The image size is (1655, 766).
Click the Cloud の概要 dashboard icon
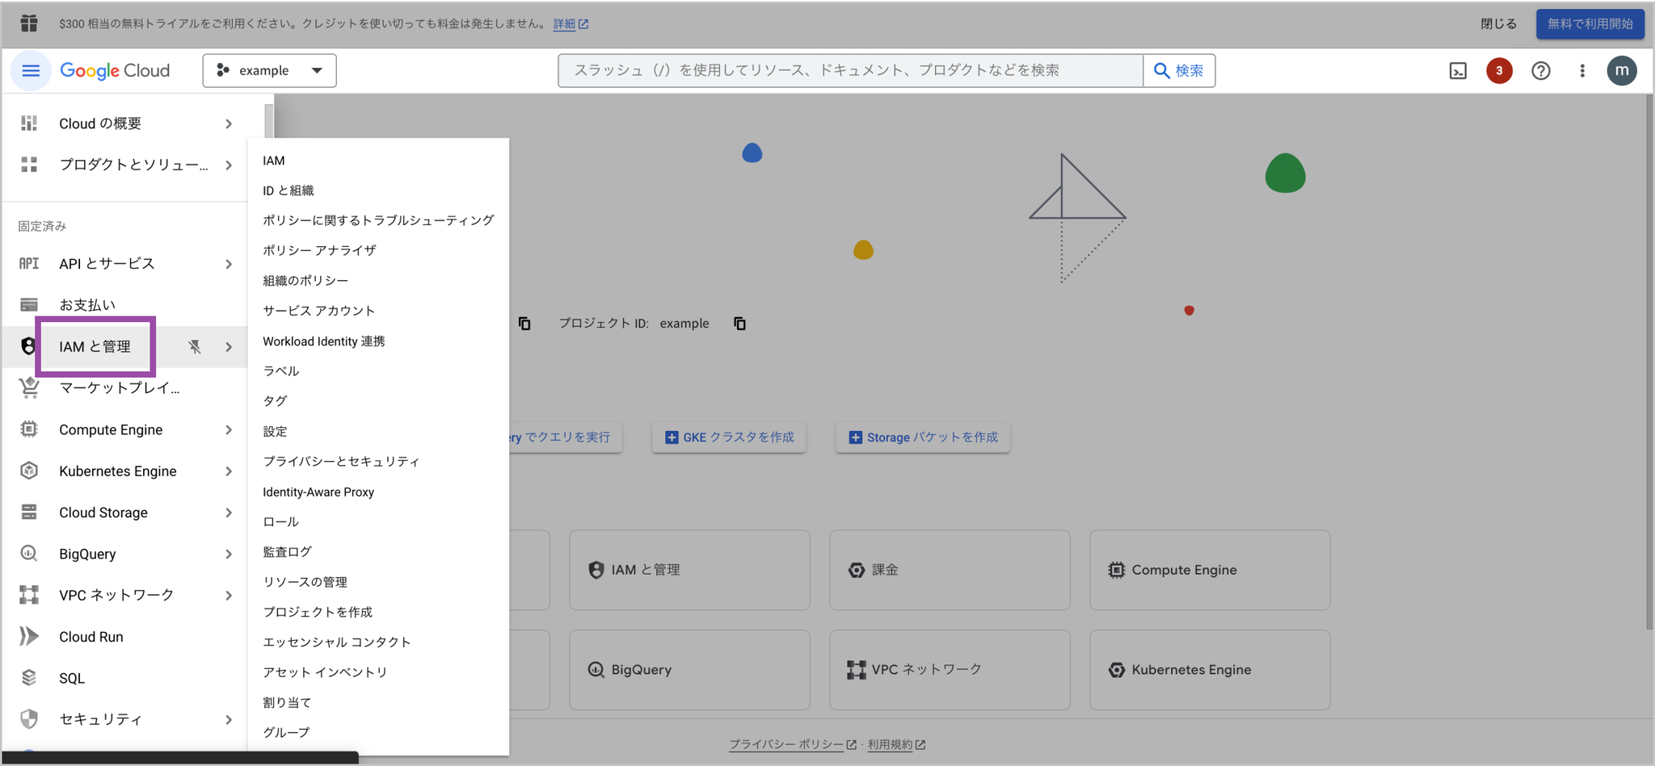[x=29, y=123]
